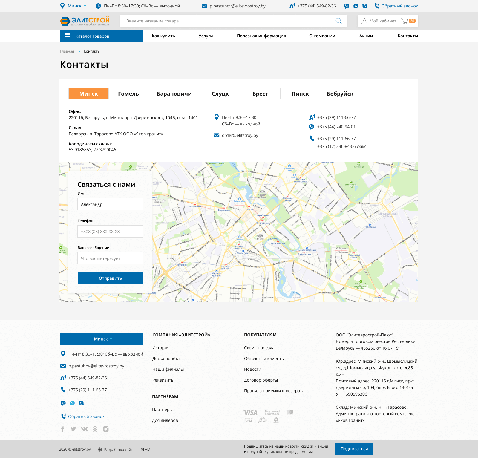
Task: Open the footer Минск city selector
Action: click(102, 339)
